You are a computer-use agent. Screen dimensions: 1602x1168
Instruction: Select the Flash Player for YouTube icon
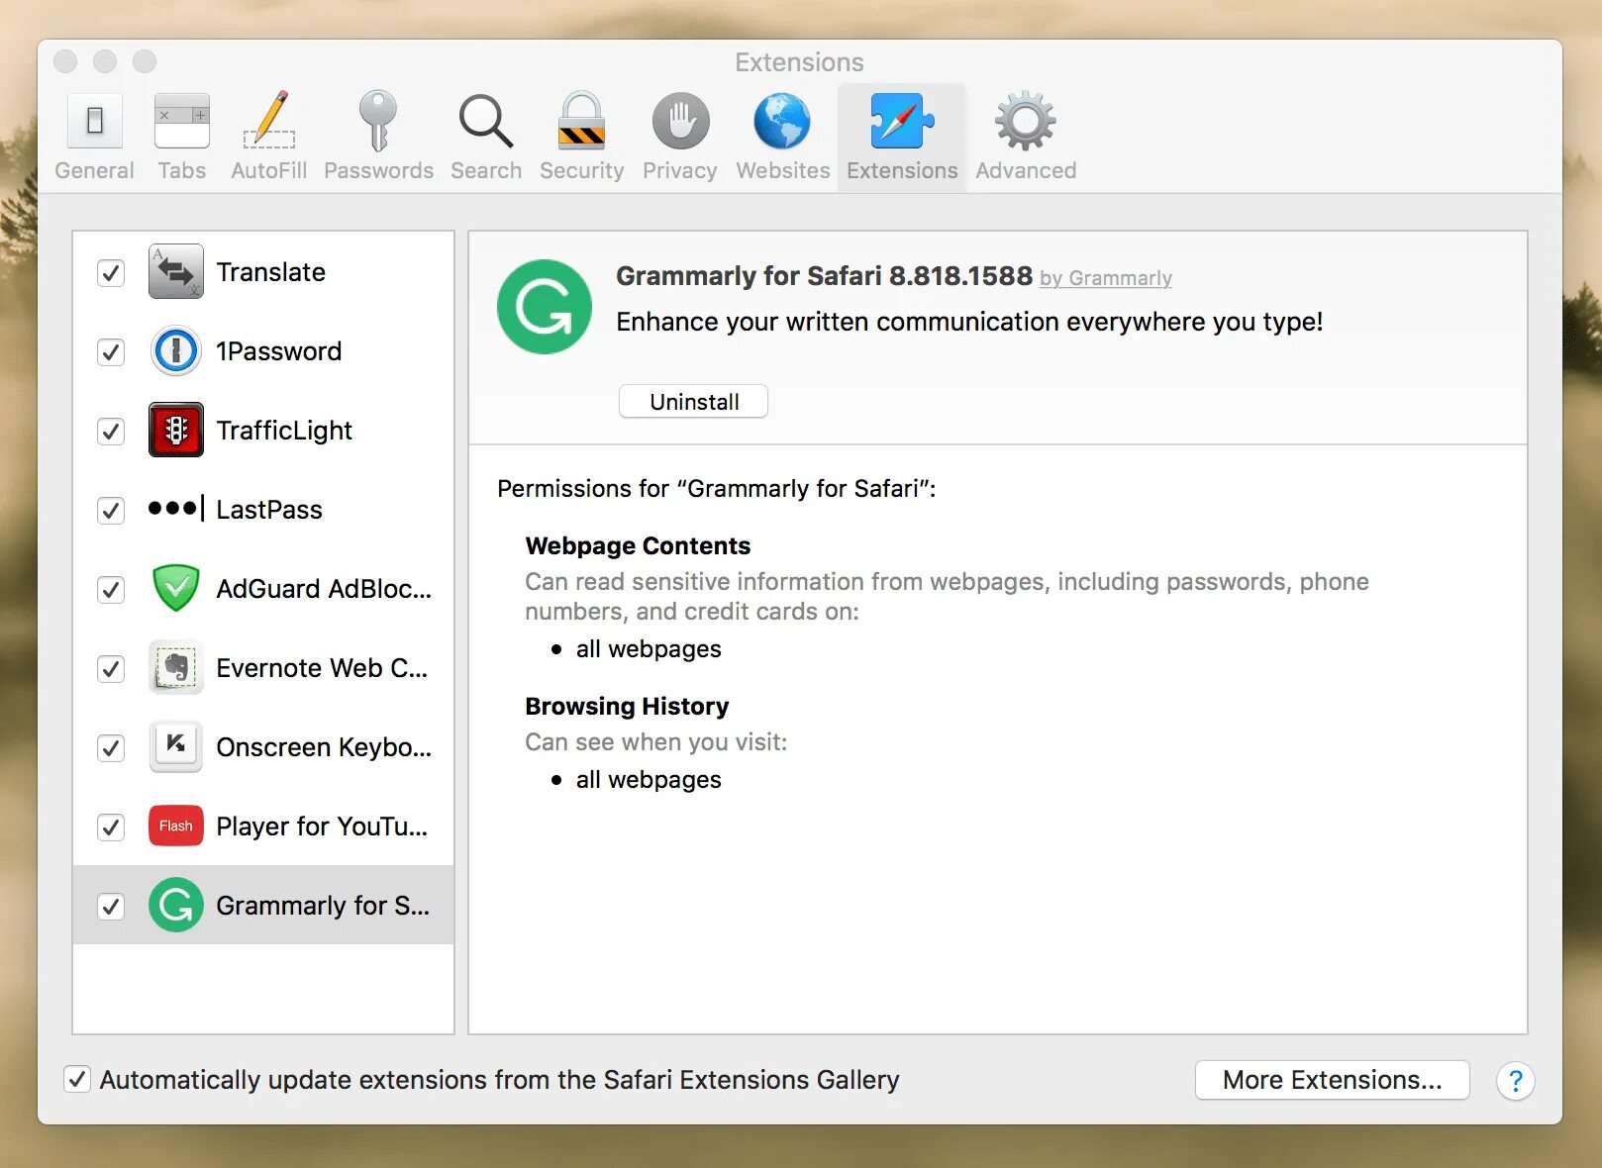click(x=176, y=826)
